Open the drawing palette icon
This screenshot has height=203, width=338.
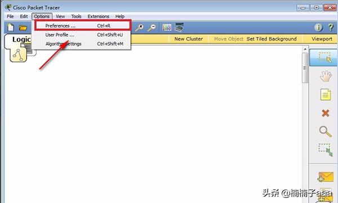pos(167,28)
